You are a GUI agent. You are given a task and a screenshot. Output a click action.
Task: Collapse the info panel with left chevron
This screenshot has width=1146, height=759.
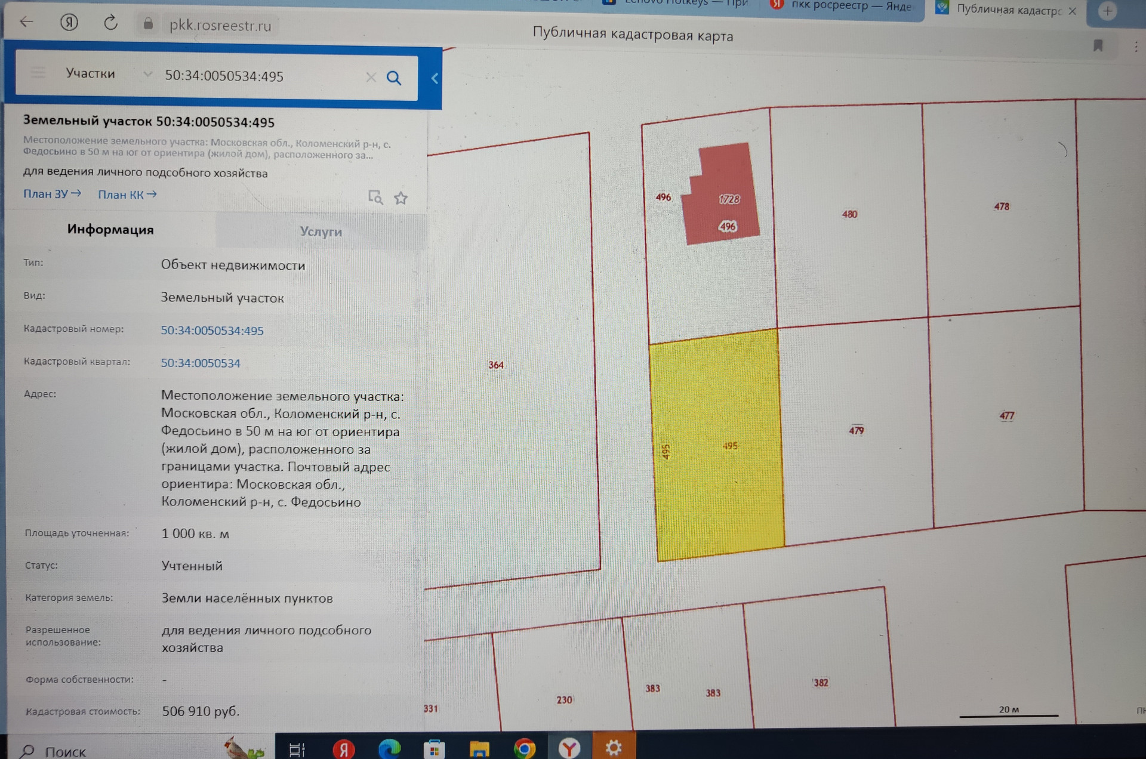tap(435, 78)
